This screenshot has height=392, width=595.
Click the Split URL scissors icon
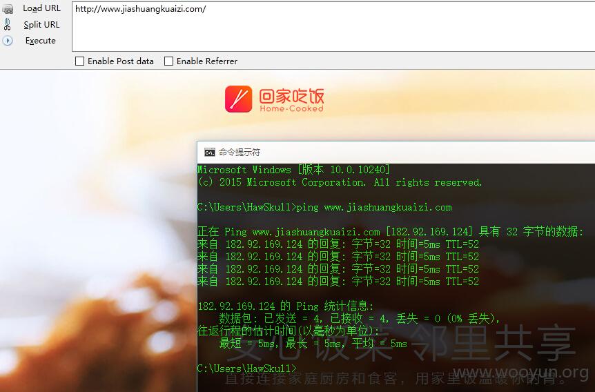pyautogui.click(x=7, y=24)
